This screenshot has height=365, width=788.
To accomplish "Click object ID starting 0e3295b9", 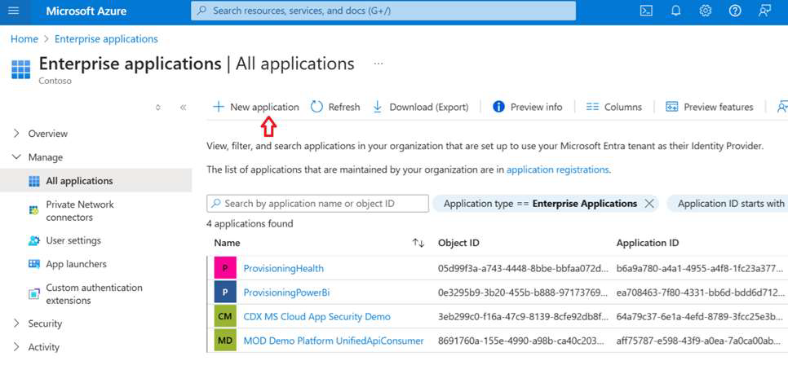I will pos(523,292).
